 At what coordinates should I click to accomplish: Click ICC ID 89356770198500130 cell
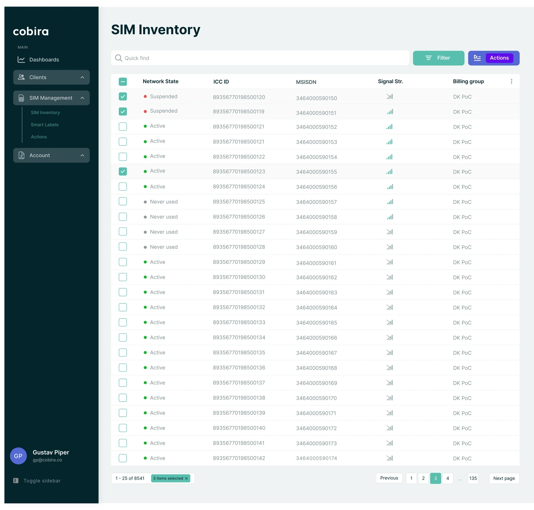pos(239,277)
